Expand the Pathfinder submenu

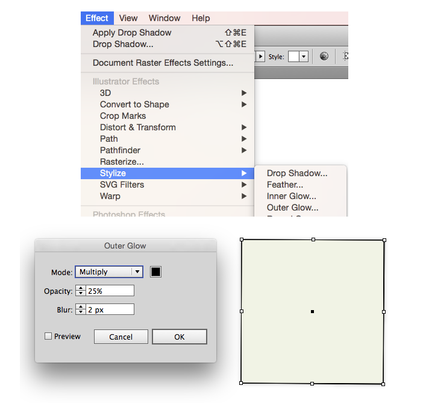point(168,150)
